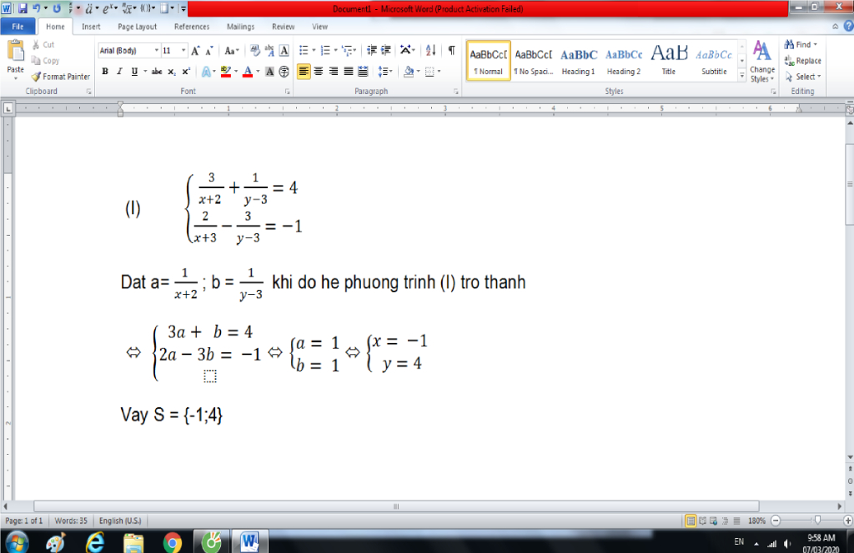Screen dimensions: 854x553
Task: Click the Replace button
Action: pyautogui.click(x=803, y=61)
